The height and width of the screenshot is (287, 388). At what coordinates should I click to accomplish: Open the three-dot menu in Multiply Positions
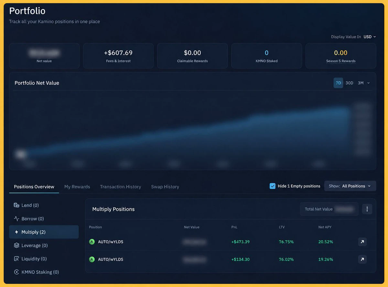point(367,209)
